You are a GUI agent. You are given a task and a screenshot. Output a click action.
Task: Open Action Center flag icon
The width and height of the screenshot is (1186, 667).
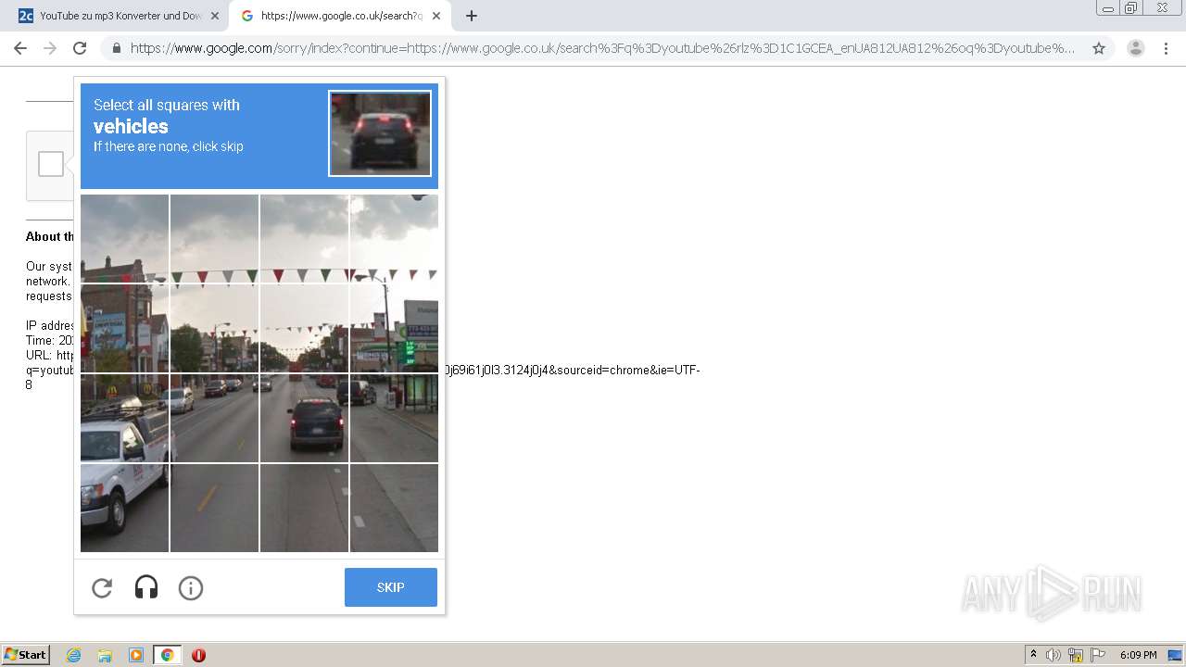click(x=1098, y=655)
